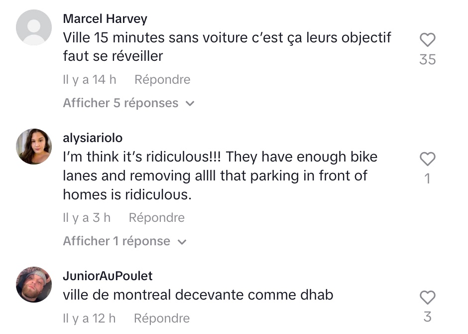Open JuniorAuPoulet's profile picture
The width and height of the screenshot is (468, 334).
pyautogui.click(x=34, y=285)
